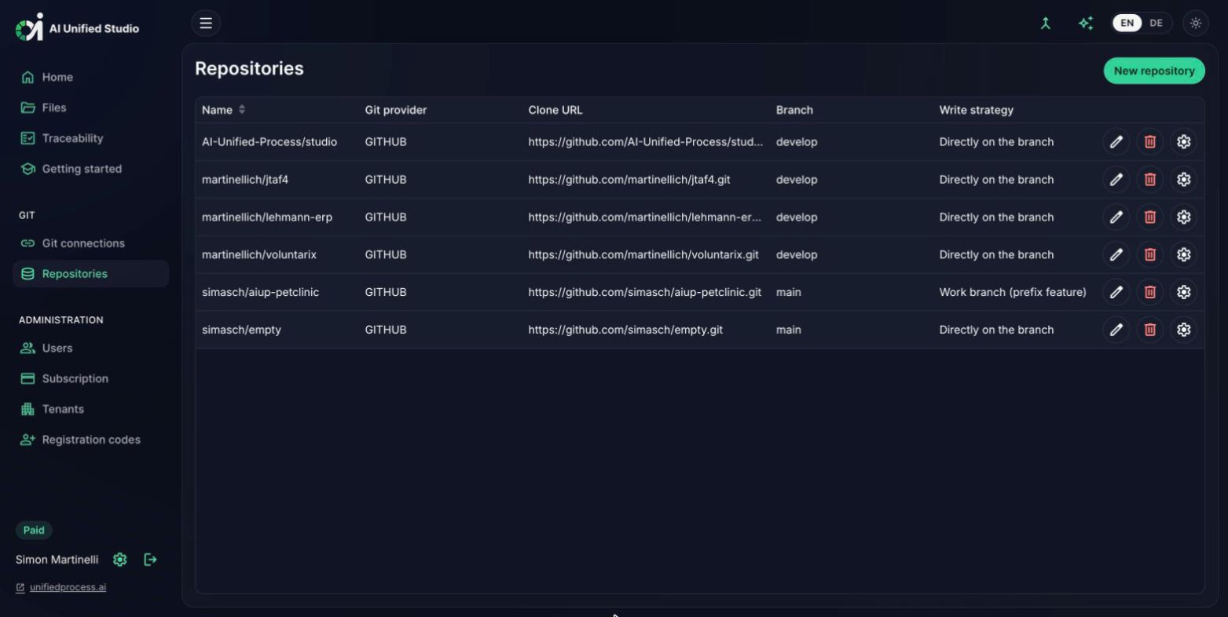Click the Paid subscription badge
Viewport: 1228px width, 617px height.
coord(34,530)
